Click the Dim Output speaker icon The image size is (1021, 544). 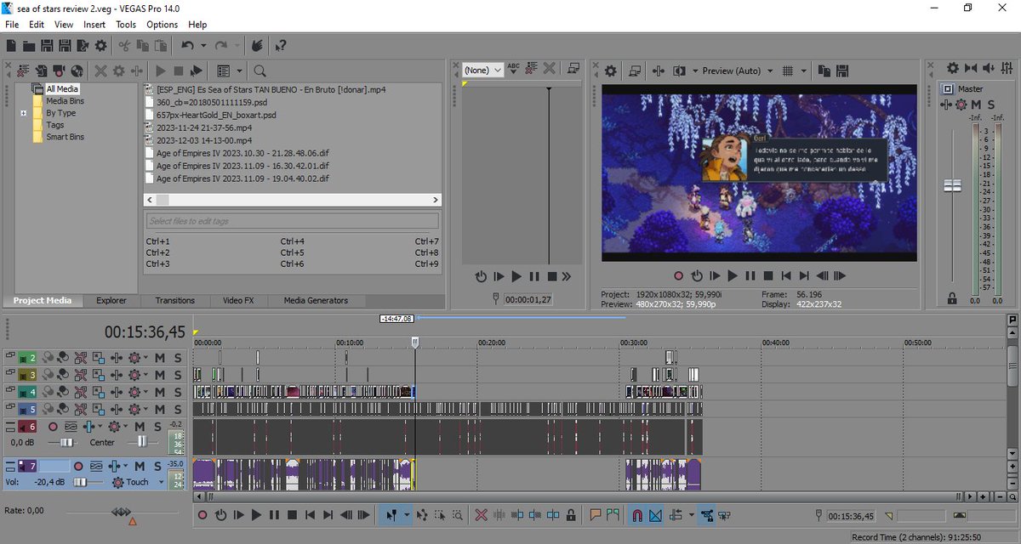[x=989, y=68]
